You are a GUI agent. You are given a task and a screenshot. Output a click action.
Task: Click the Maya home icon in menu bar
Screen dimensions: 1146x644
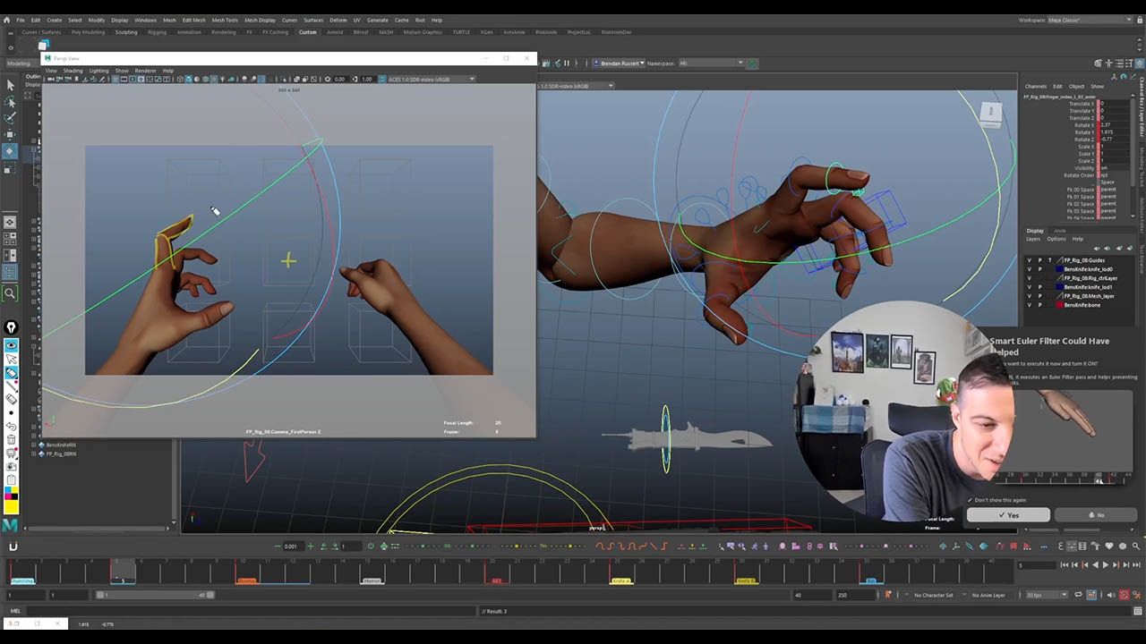coord(7,20)
